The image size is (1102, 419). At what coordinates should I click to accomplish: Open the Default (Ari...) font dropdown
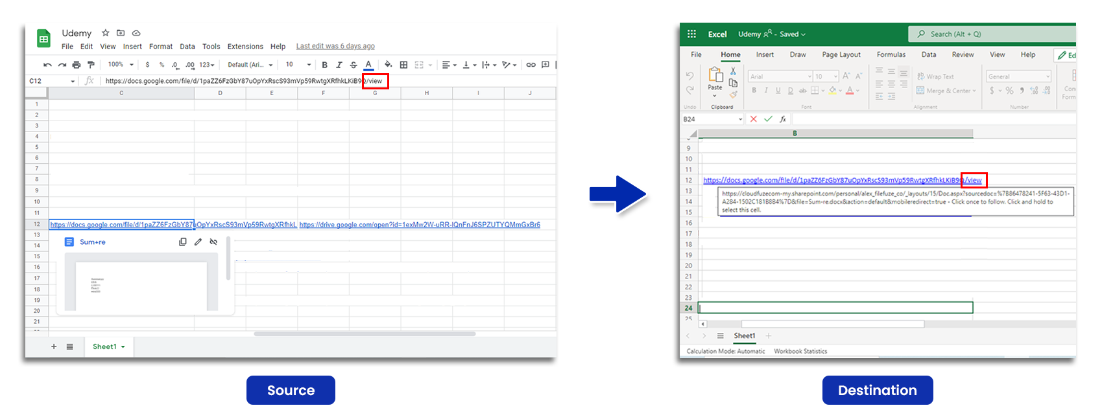(250, 65)
